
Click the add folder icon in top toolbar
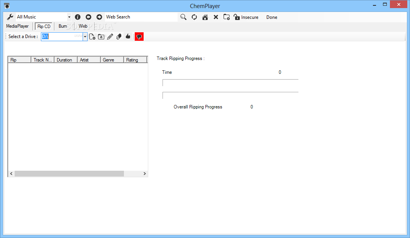(x=227, y=17)
